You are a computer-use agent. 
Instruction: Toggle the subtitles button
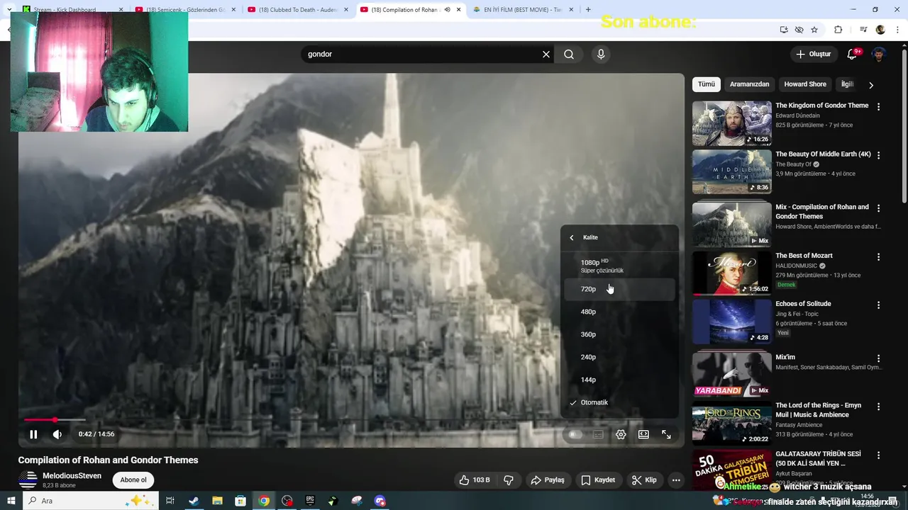coord(598,434)
